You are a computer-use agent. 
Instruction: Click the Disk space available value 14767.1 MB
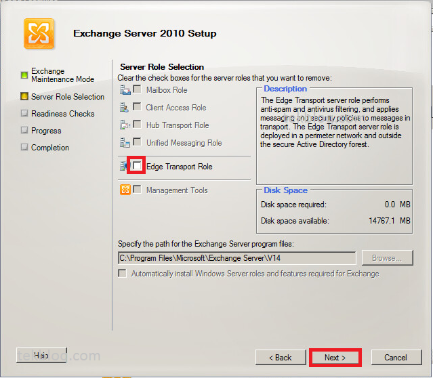coord(390,221)
